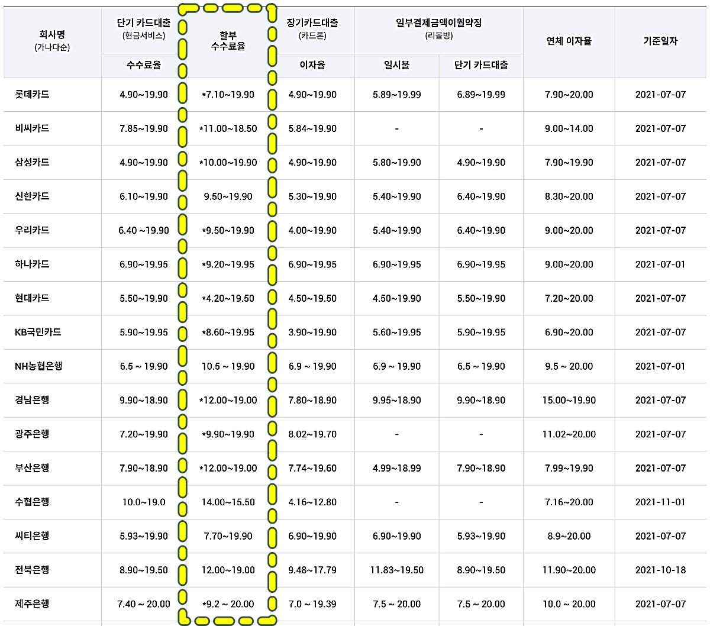Click 광주은행 overdue rate 11.02~20.00
This screenshot has height=626, width=710.
(569, 434)
